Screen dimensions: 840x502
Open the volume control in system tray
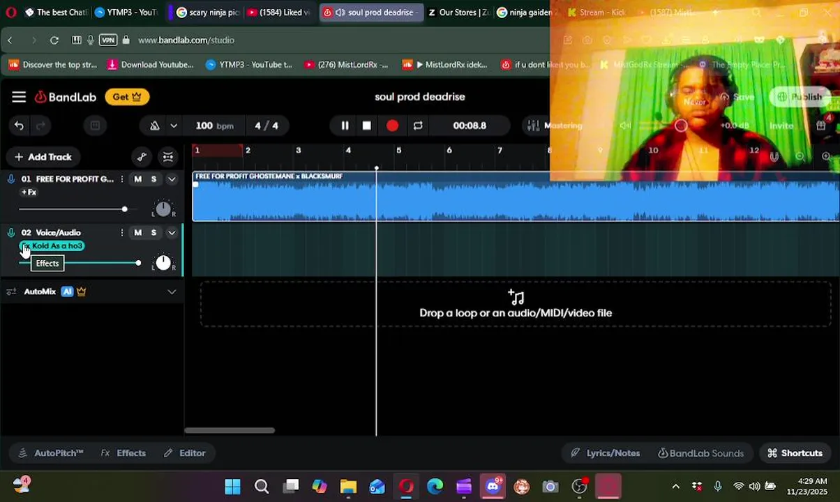754,486
